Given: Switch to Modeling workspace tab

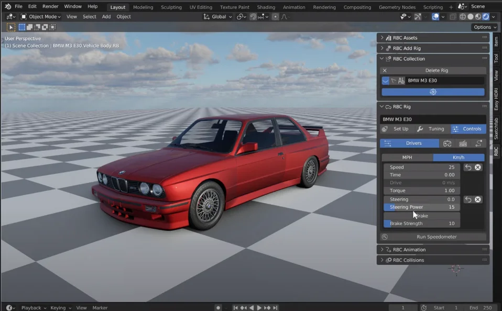Looking at the screenshot, I should (143, 7).
